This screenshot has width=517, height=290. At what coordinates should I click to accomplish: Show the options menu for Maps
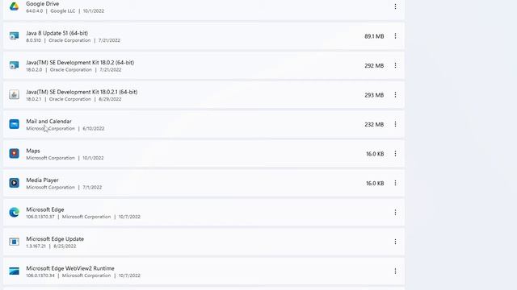[x=395, y=154]
